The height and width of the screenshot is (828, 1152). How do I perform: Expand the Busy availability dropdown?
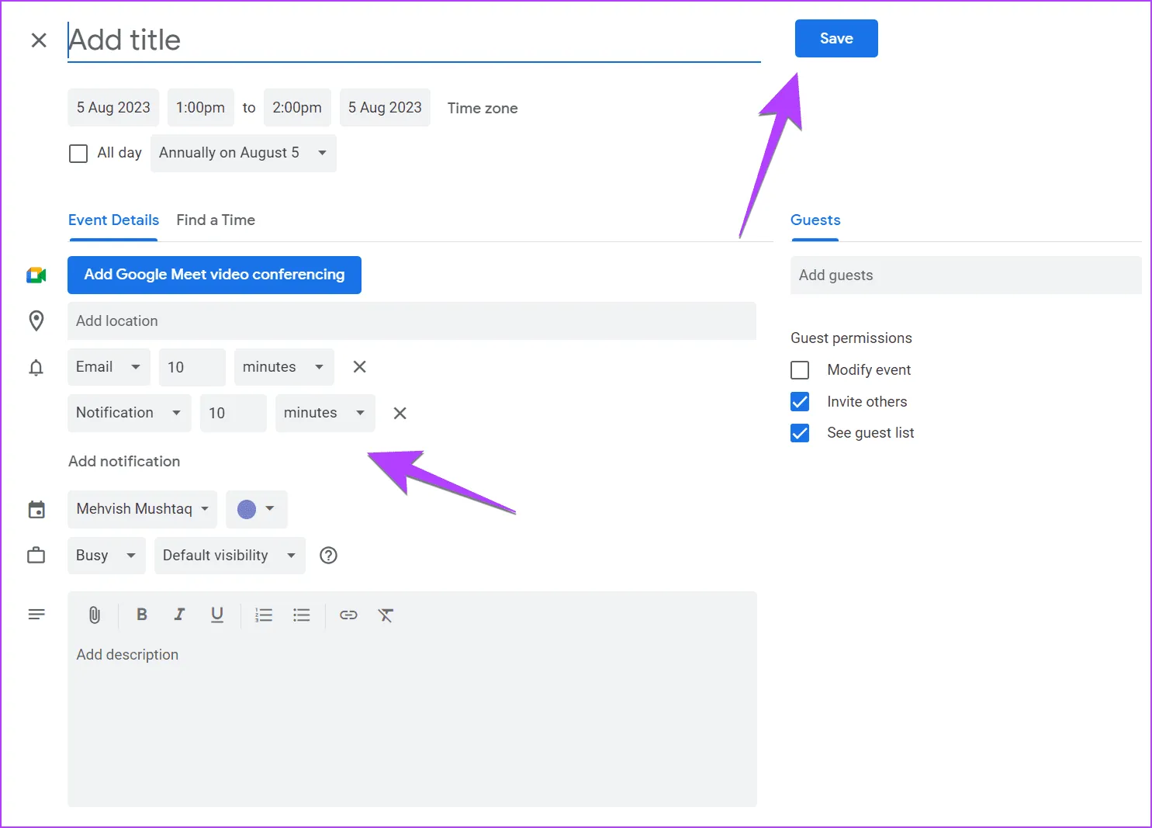pos(106,556)
